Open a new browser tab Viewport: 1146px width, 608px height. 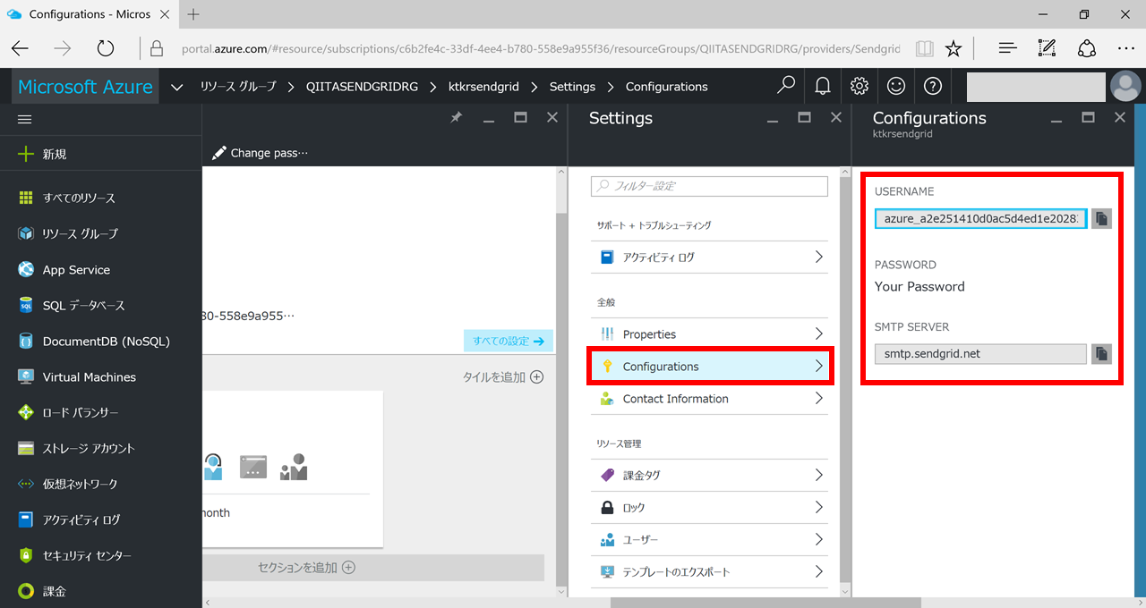pyautogui.click(x=193, y=14)
